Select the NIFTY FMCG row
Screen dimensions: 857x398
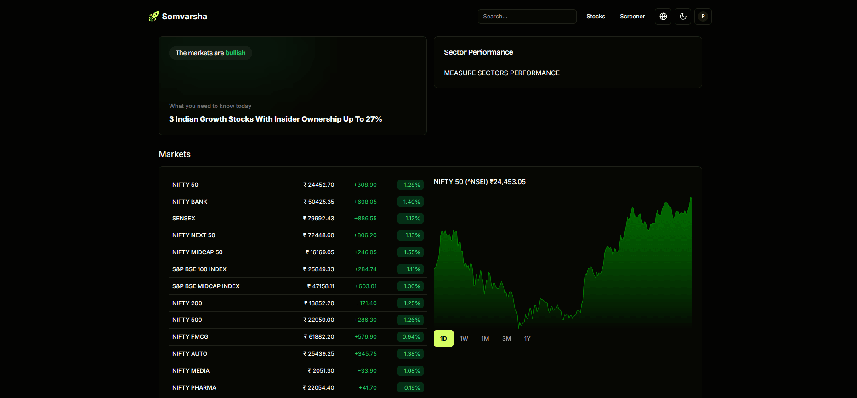coord(298,337)
